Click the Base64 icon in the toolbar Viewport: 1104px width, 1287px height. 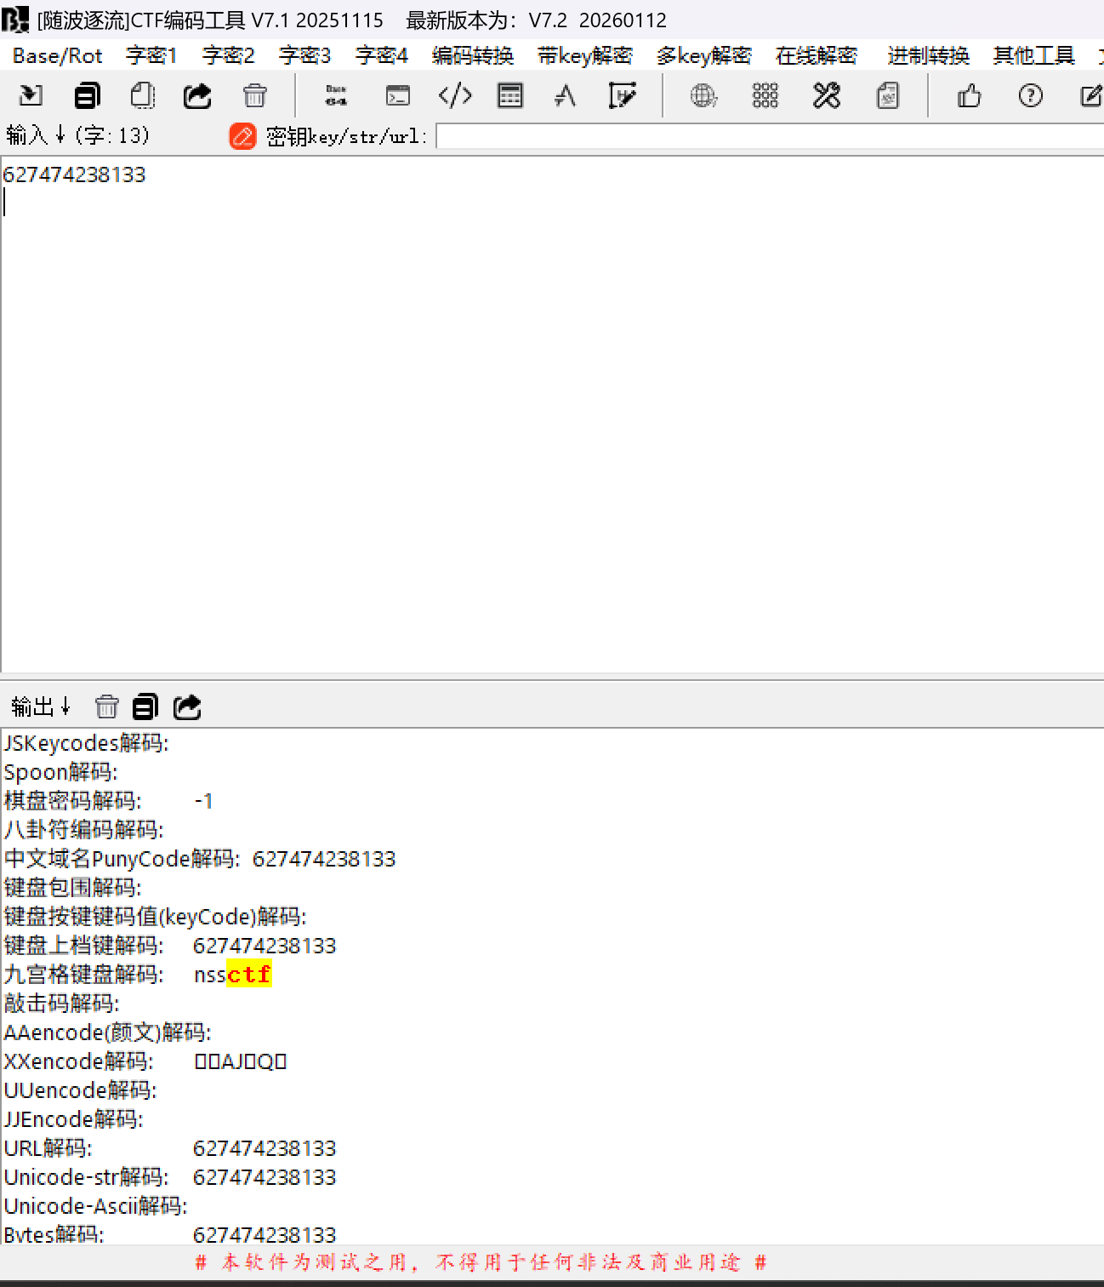tap(336, 95)
